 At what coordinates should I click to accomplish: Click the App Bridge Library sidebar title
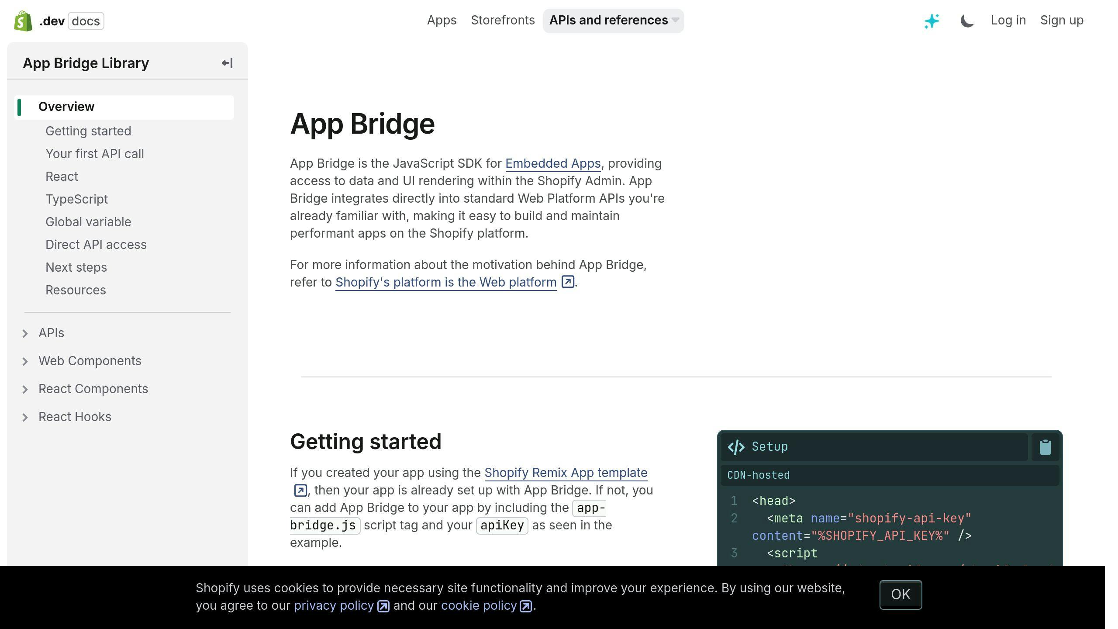86,63
